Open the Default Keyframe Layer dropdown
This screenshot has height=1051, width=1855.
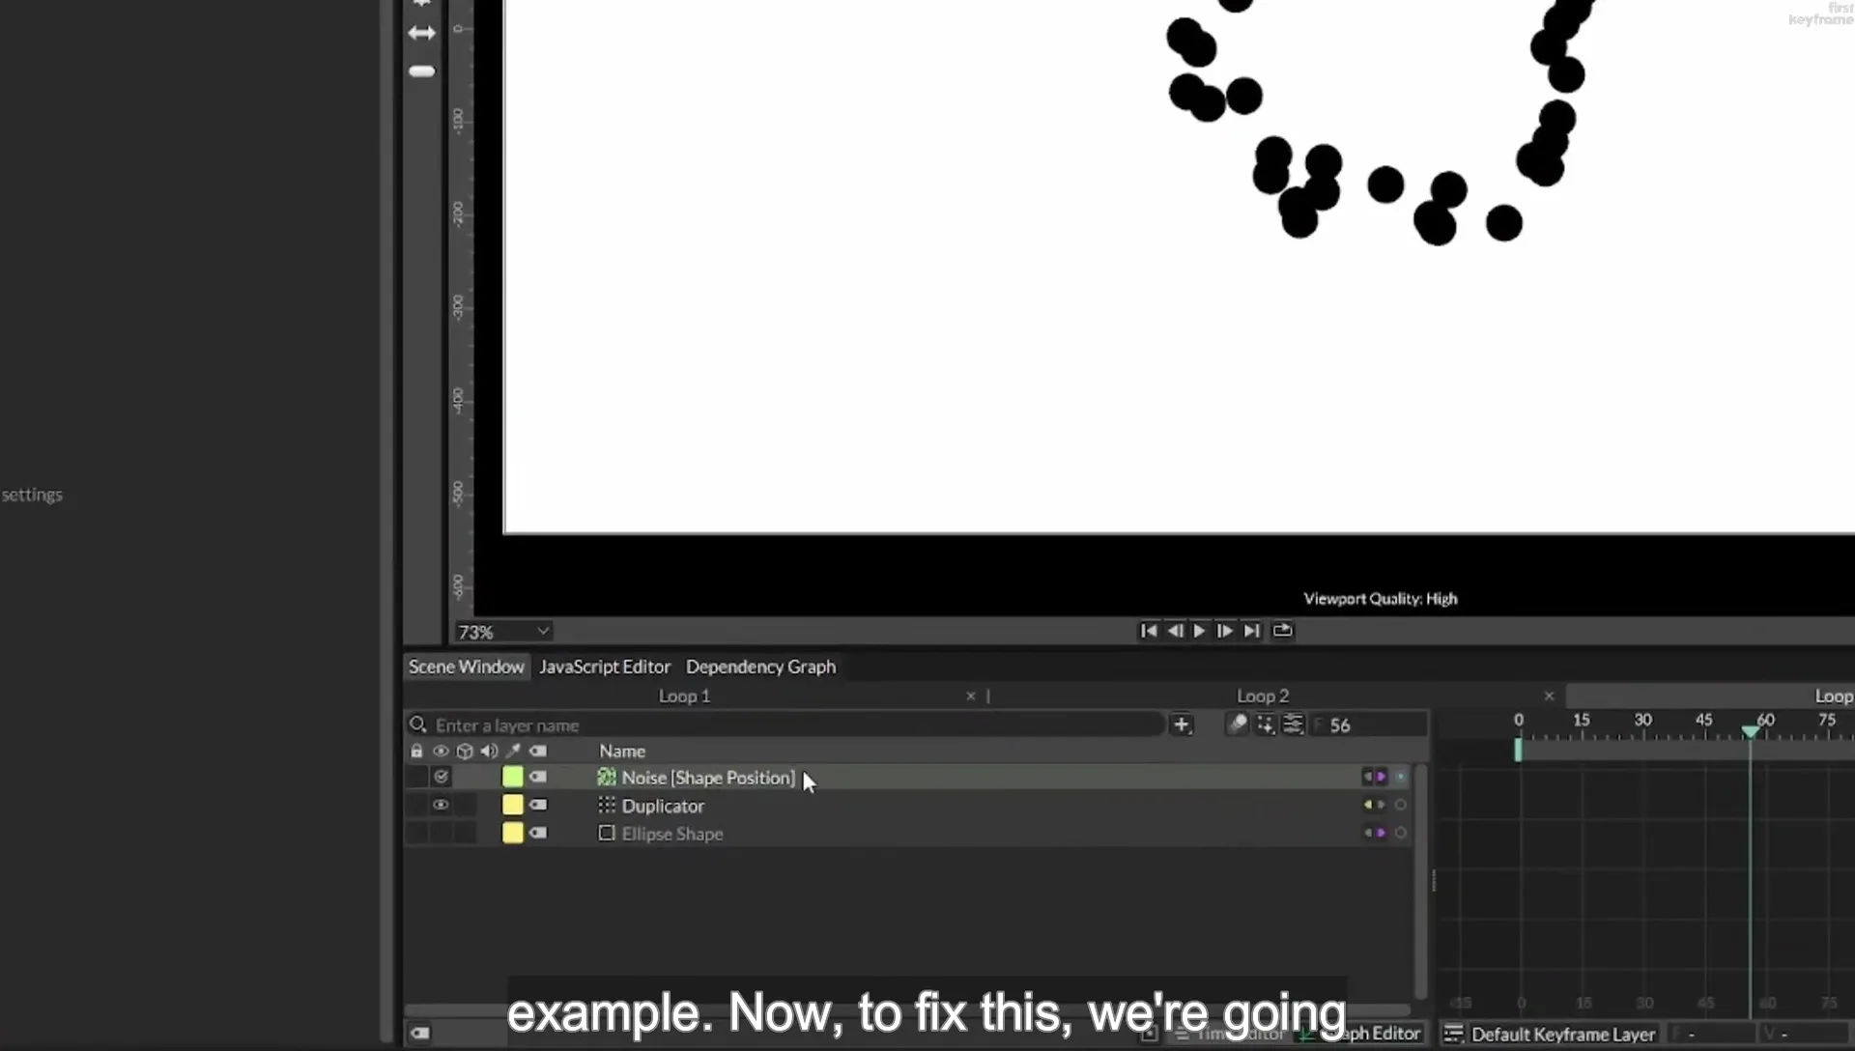click(1562, 1034)
